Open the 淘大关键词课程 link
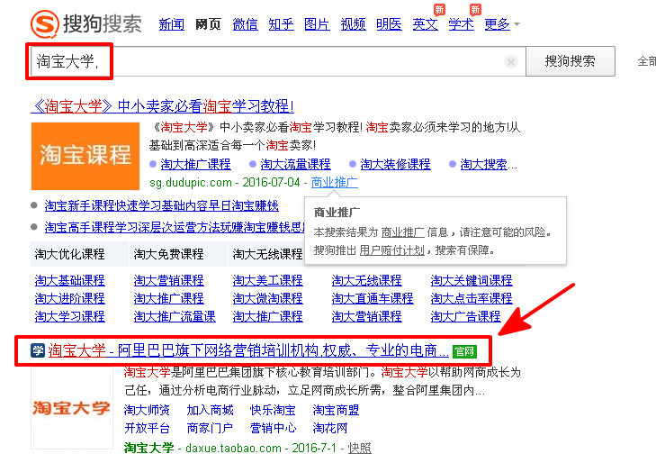656x463 pixels. click(472, 280)
